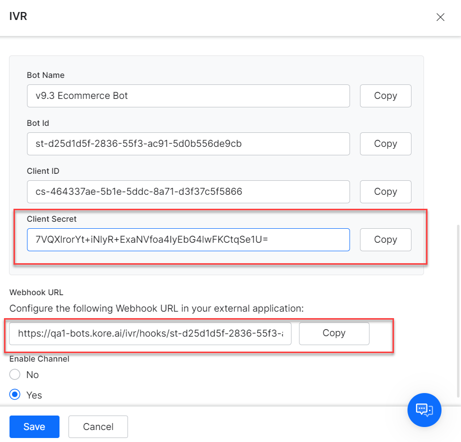The height and width of the screenshot is (442, 461).
Task: Select the Yes radio for Enable Channel
Action: click(14, 395)
